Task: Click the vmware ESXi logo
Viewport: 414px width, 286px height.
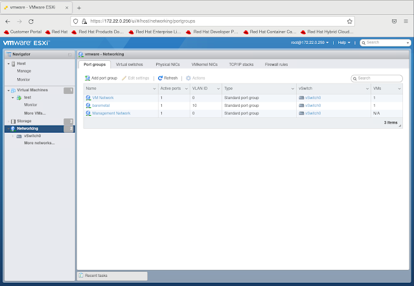Action: pos(26,43)
